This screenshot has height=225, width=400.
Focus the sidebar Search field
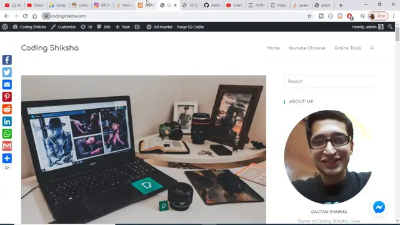tap(329, 81)
